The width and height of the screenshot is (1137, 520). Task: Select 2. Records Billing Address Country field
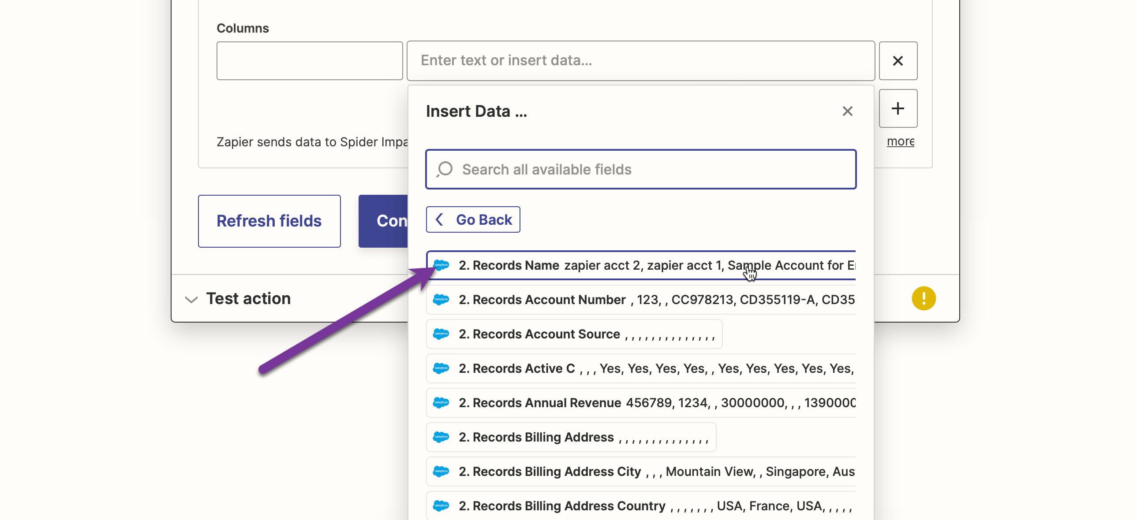(x=641, y=506)
